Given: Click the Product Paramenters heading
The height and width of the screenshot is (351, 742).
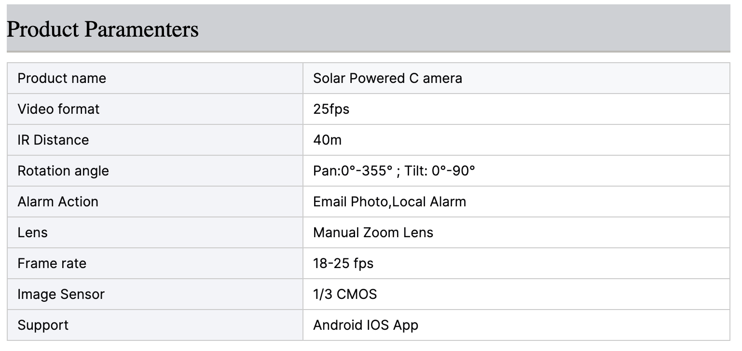Looking at the screenshot, I should [x=103, y=29].
